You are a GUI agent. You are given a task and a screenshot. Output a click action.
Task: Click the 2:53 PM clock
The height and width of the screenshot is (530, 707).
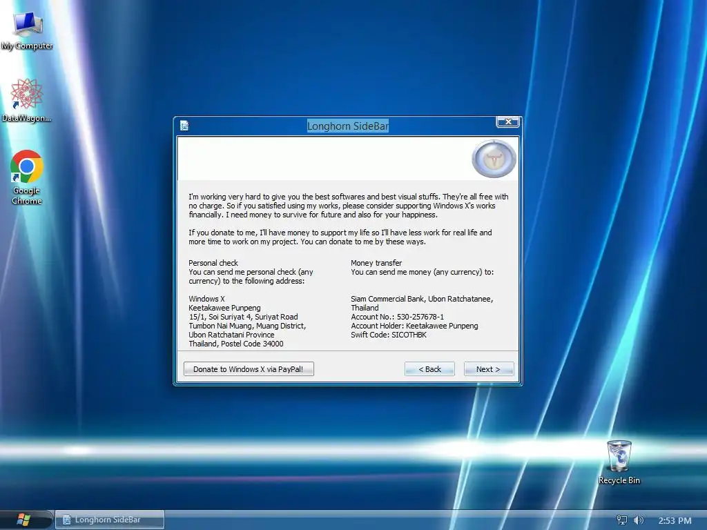click(675, 520)
